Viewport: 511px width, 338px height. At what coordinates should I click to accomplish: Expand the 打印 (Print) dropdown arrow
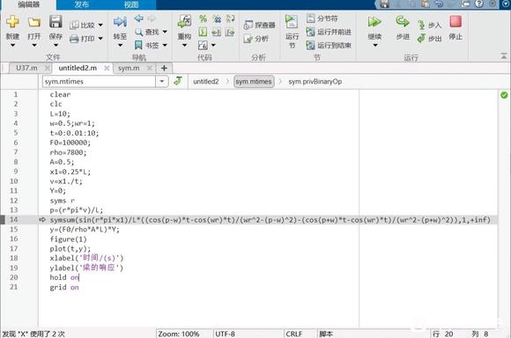click(x=100, y=39)
